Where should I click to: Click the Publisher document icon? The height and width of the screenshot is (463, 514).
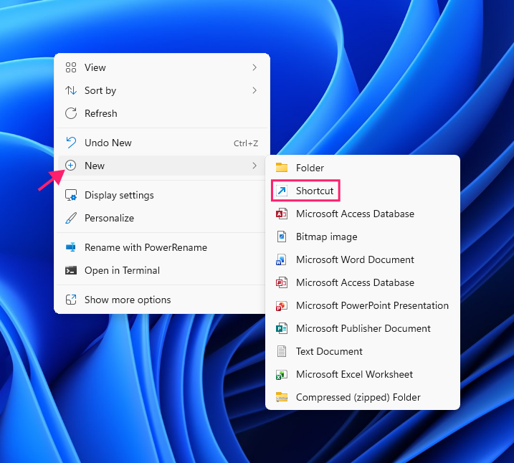(282, 328)
